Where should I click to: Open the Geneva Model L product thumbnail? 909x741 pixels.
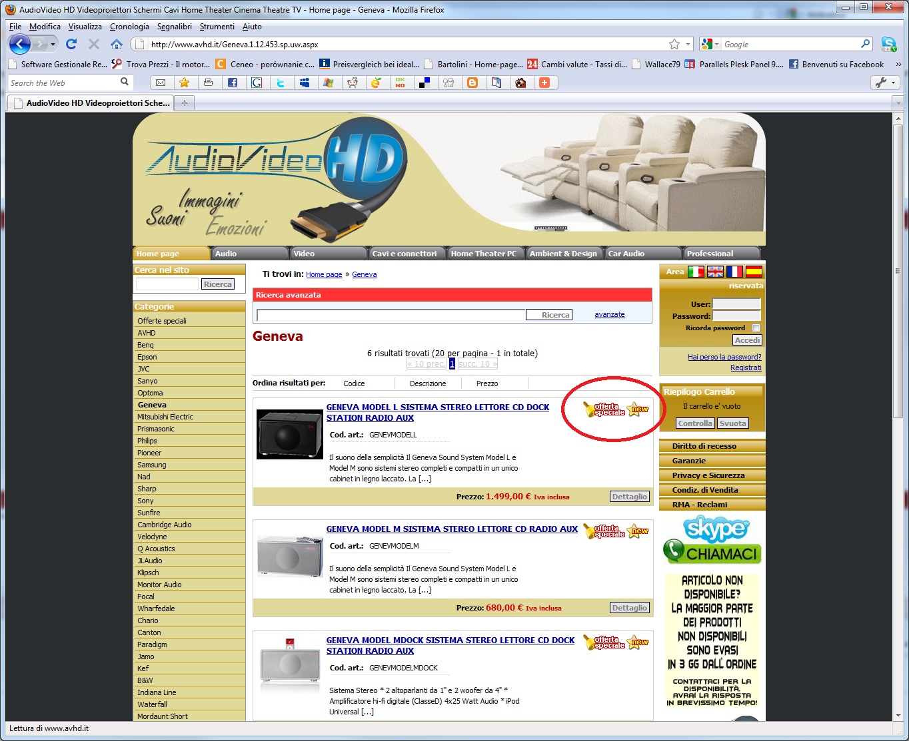coord(290,435)
